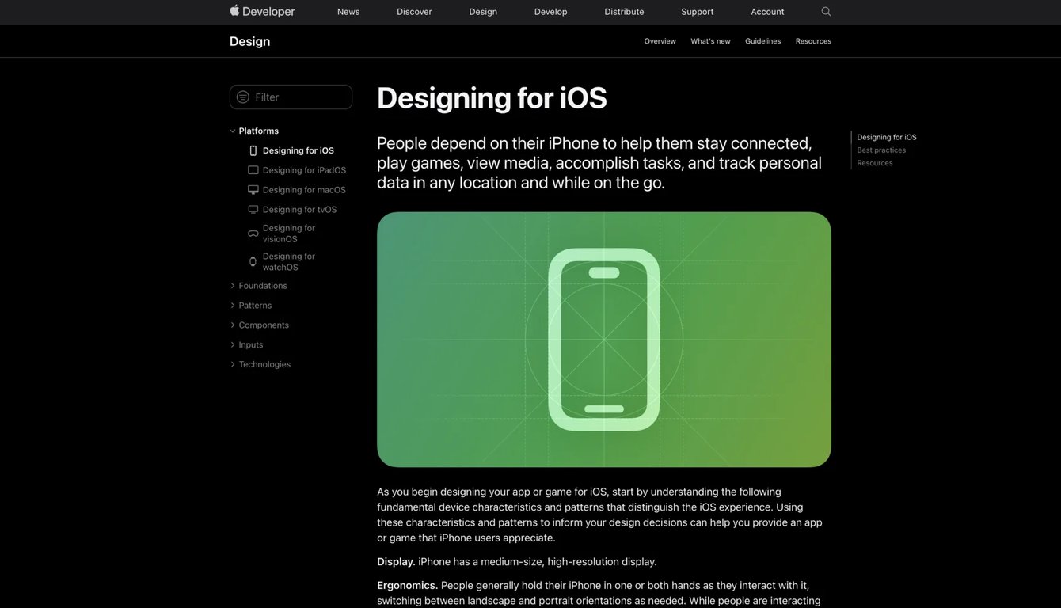Jump to Designing for iOS in page outline
The image size is (1061, 608).
pyautogui.click(x=887, y=137)
